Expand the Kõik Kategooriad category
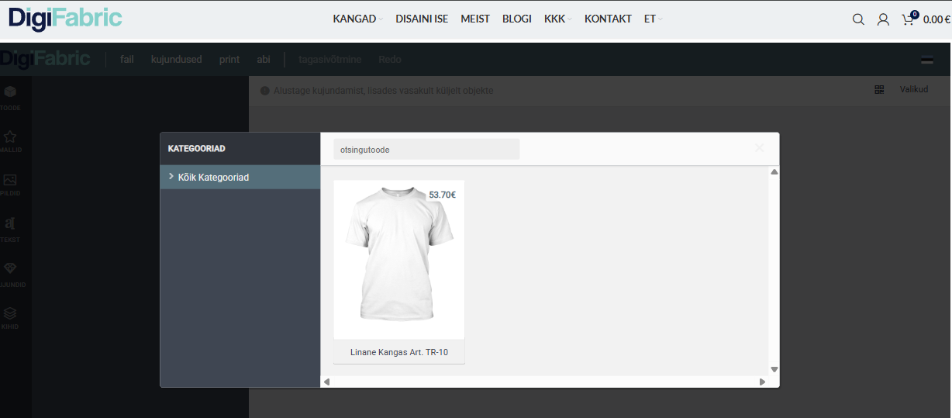952x418 pixels. coord(212,178)
